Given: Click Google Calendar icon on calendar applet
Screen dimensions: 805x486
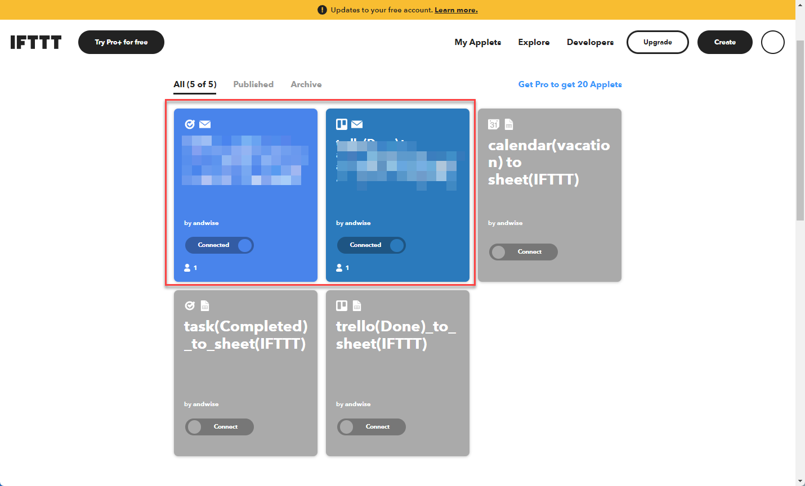Looking at the screenshot, I should tap(494, 124).
